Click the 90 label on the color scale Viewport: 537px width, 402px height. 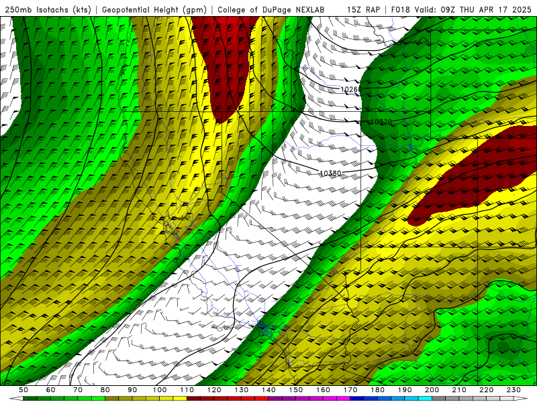132,390
